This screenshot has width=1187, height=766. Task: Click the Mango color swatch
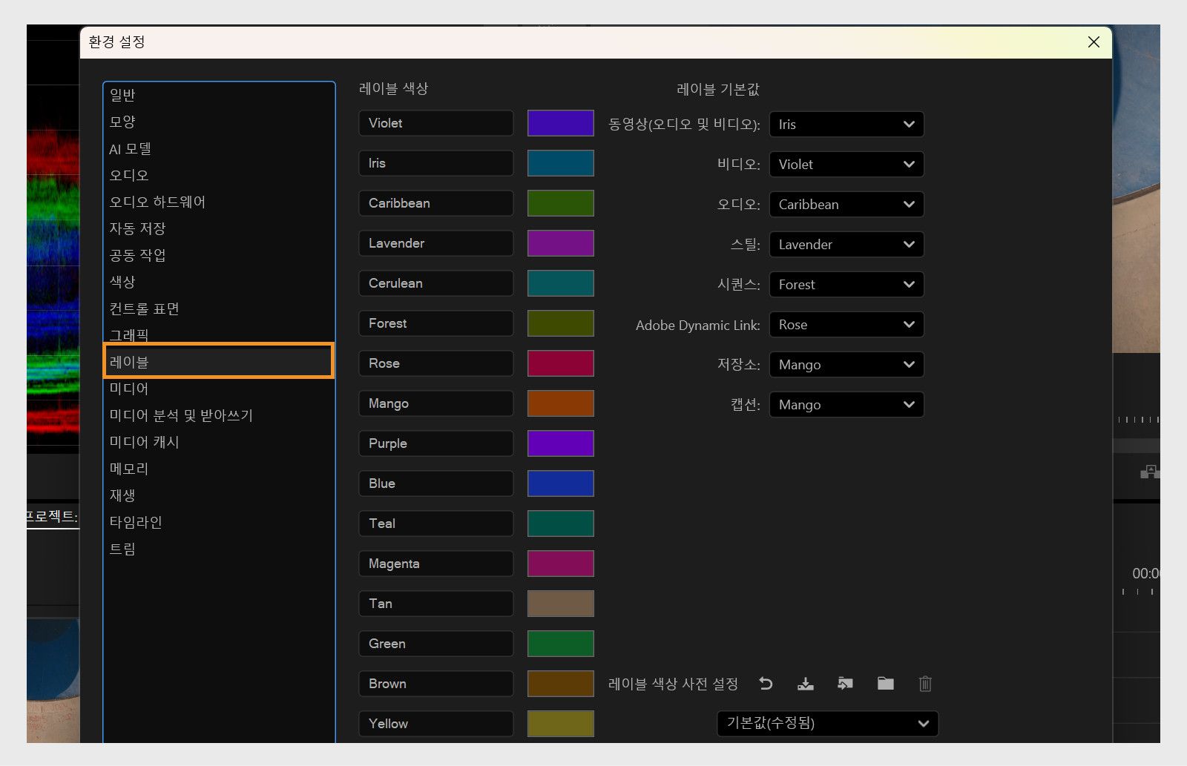coord(560,403)
